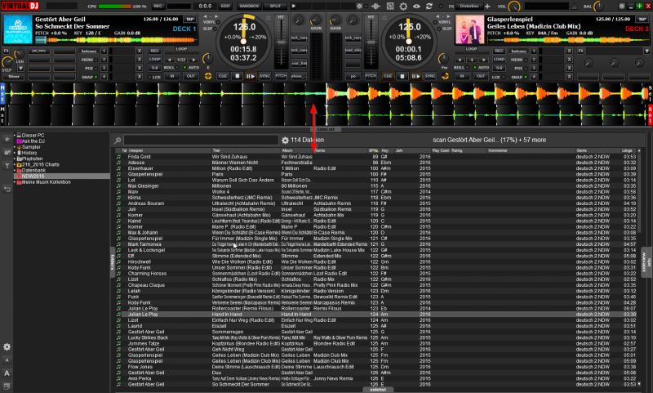
Task: Click the eye visibility icon in top toolbar
Action: point(416,7)
